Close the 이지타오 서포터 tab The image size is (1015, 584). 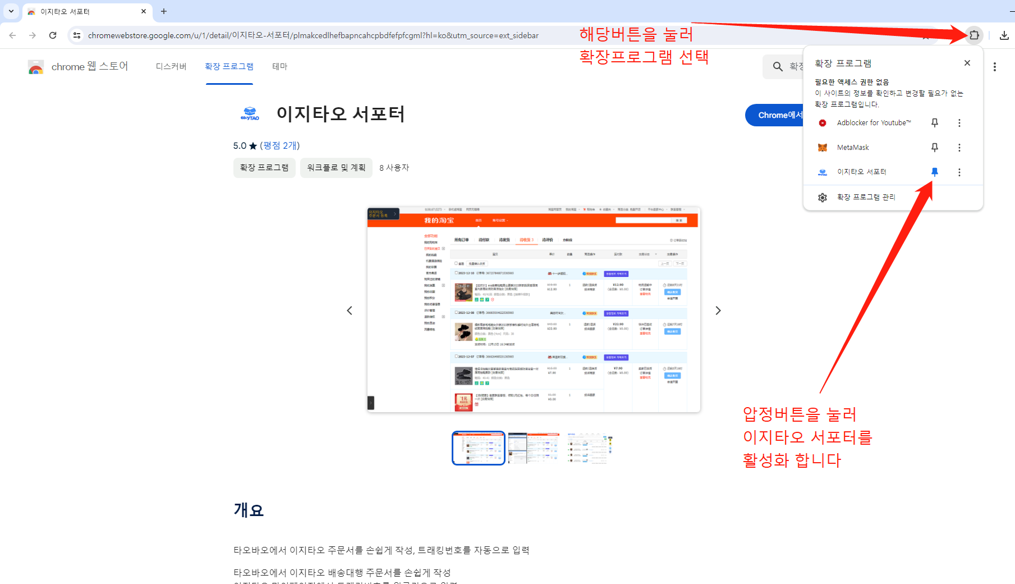tap(144, 11)
